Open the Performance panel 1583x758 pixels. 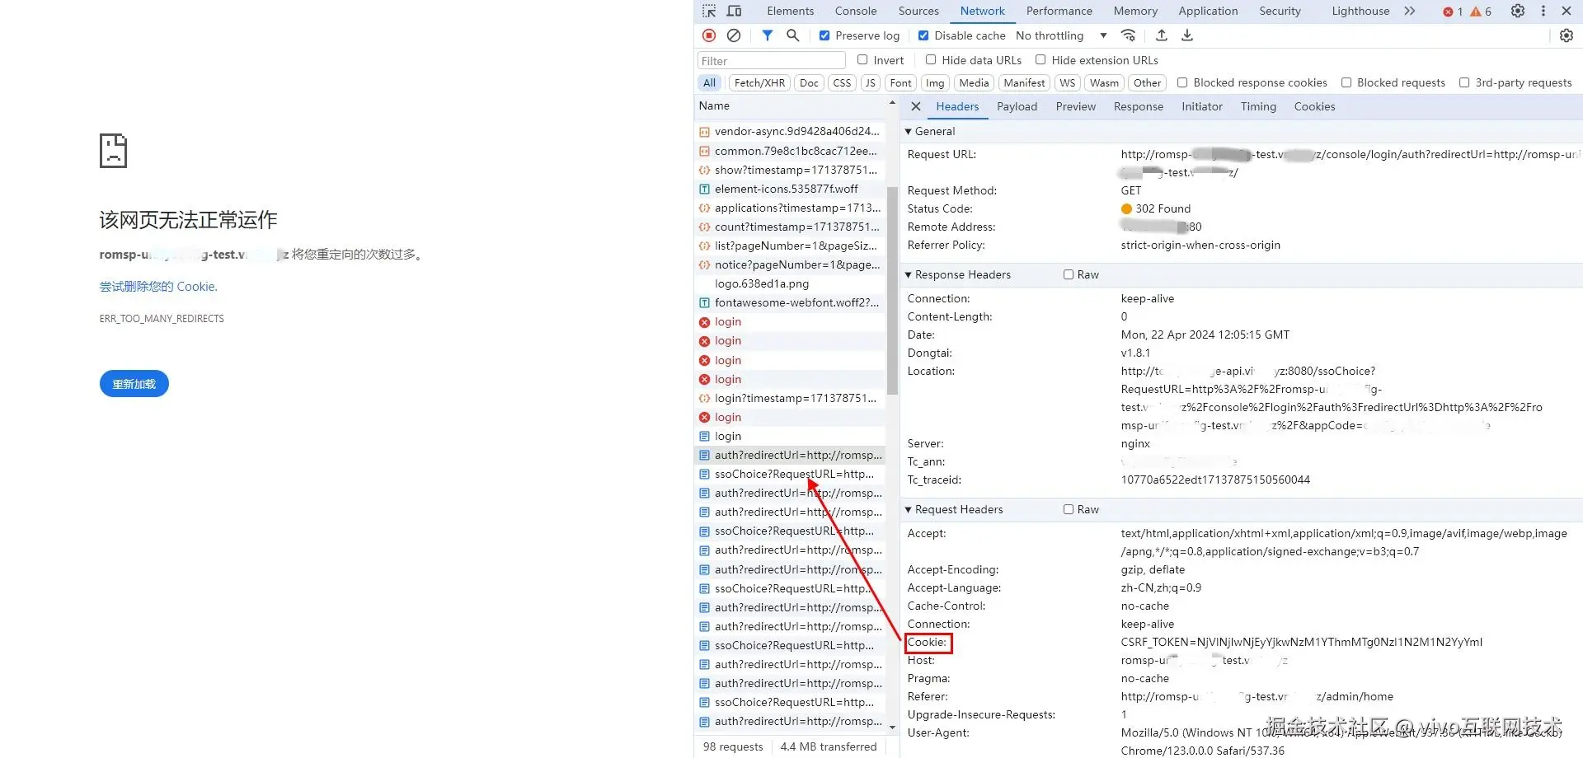(x=1059, y=12)
